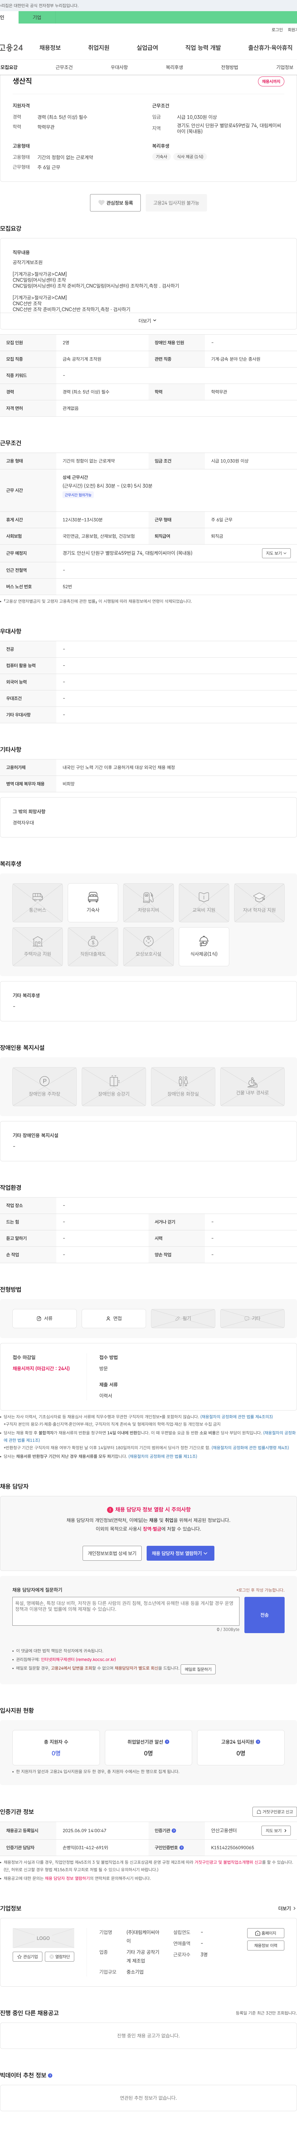Open the 취업지원 main menu
This screenshot has height=2139, width=297.
[99, 48]
